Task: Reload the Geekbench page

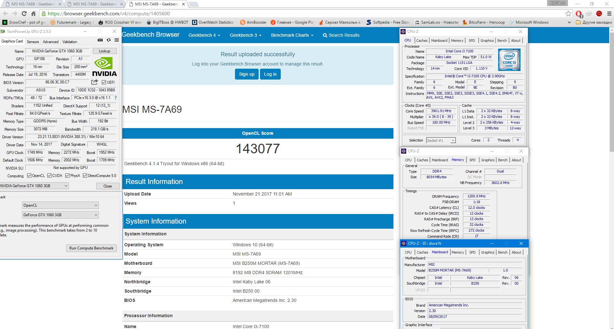Action: coord(24,13)
